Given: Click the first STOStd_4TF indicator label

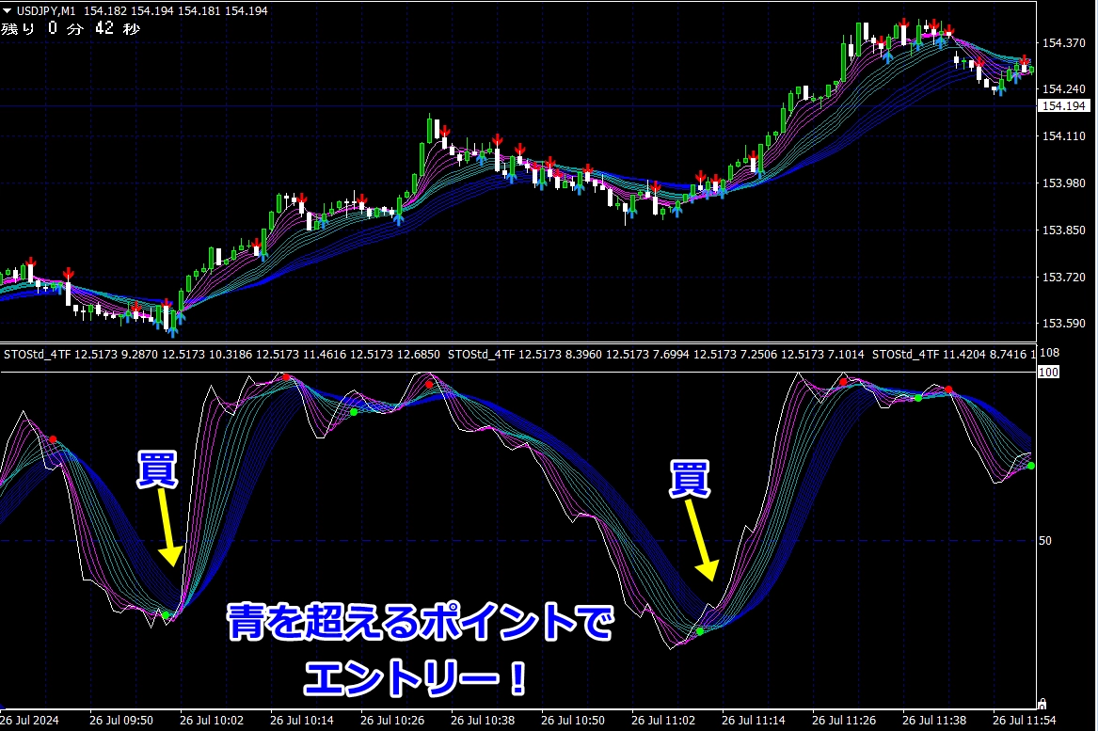Looking at the screenshot, I should [x=37, y=355].
